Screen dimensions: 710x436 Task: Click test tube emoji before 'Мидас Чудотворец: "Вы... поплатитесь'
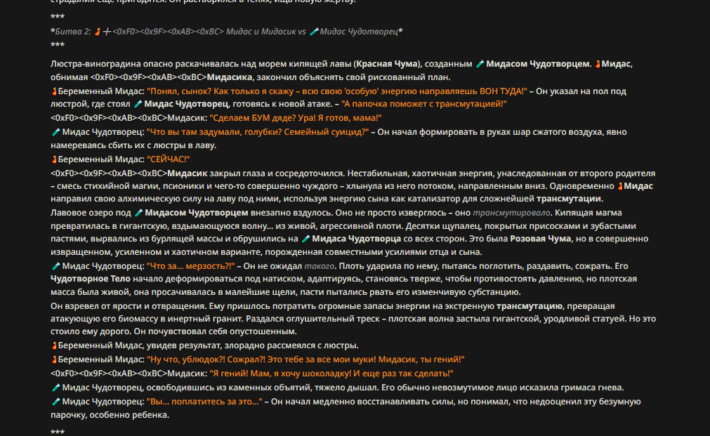[56, 402]
